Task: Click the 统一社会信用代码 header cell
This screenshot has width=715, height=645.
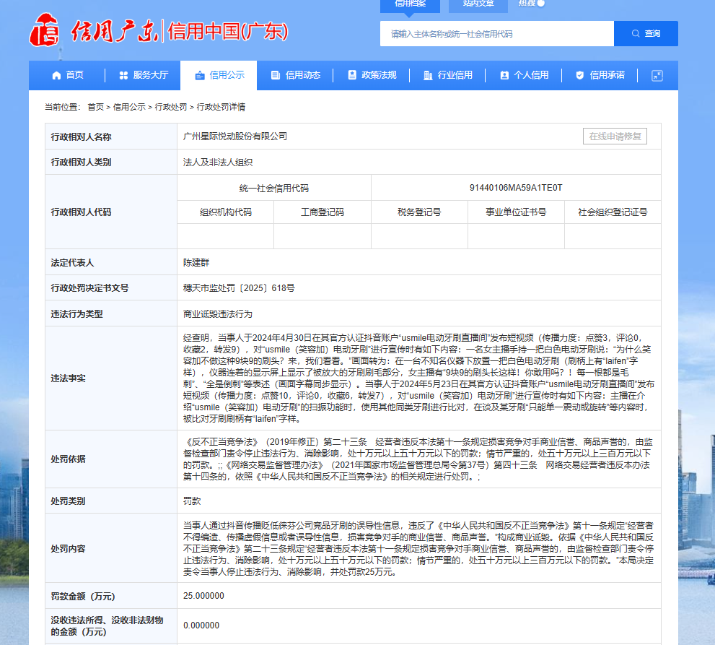Action: pyautogui.click(x=274, y=188)
